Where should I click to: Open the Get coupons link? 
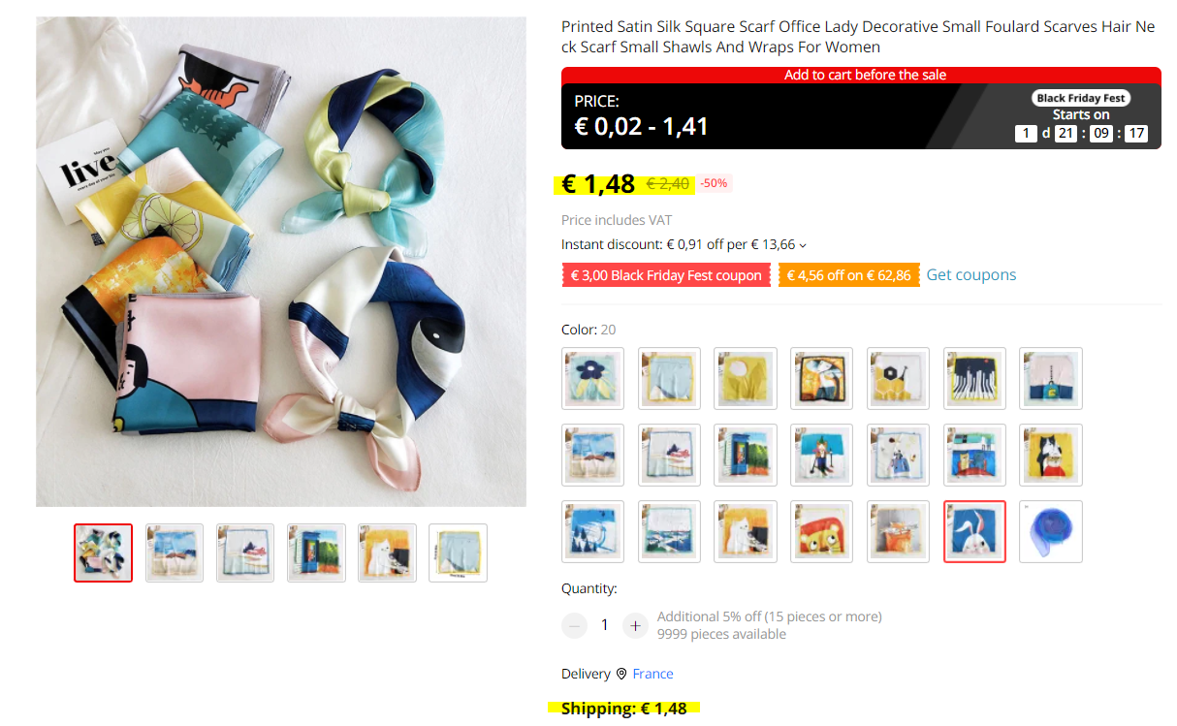click(971, 274)
